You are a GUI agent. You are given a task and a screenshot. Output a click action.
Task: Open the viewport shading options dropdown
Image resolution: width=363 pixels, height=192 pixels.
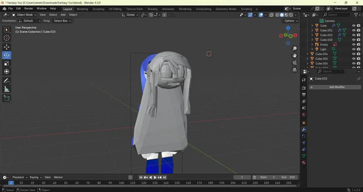296,15
